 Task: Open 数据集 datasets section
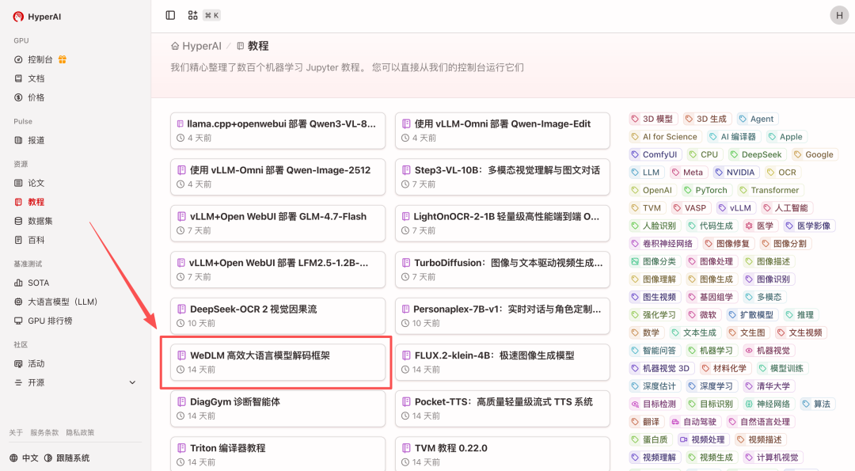tap(40, 221)
